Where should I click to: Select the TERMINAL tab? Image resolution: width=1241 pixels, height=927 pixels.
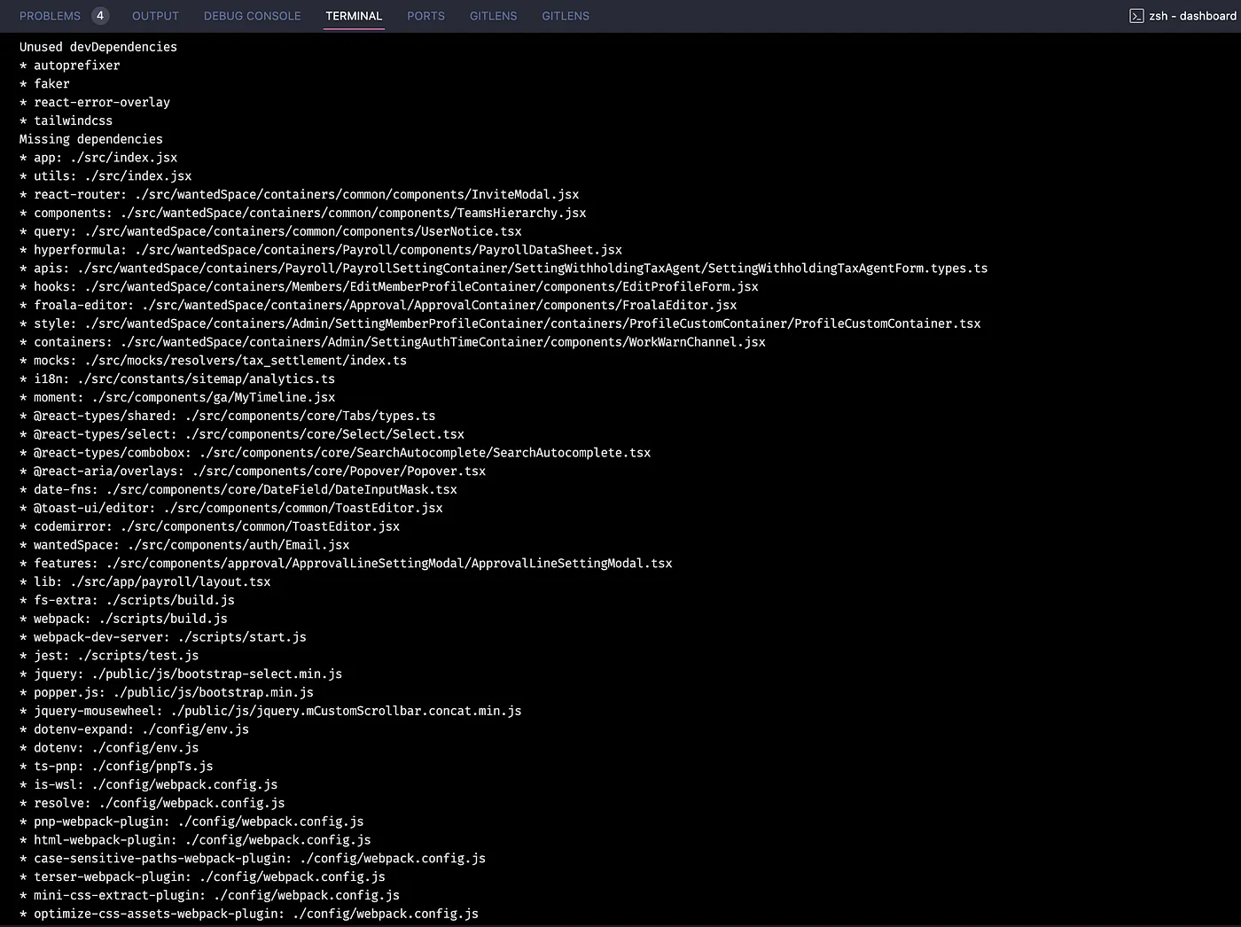coord(354,16)
